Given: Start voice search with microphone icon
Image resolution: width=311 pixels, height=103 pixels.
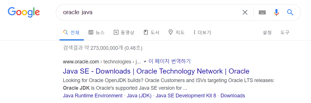Looking at the screenshot, I should coord(276,12).
